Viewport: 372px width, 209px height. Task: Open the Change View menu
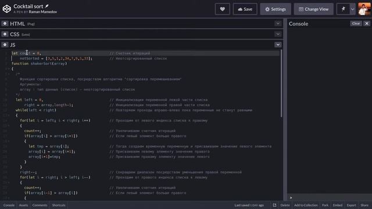pyautogui.click(x=314, y=9)
